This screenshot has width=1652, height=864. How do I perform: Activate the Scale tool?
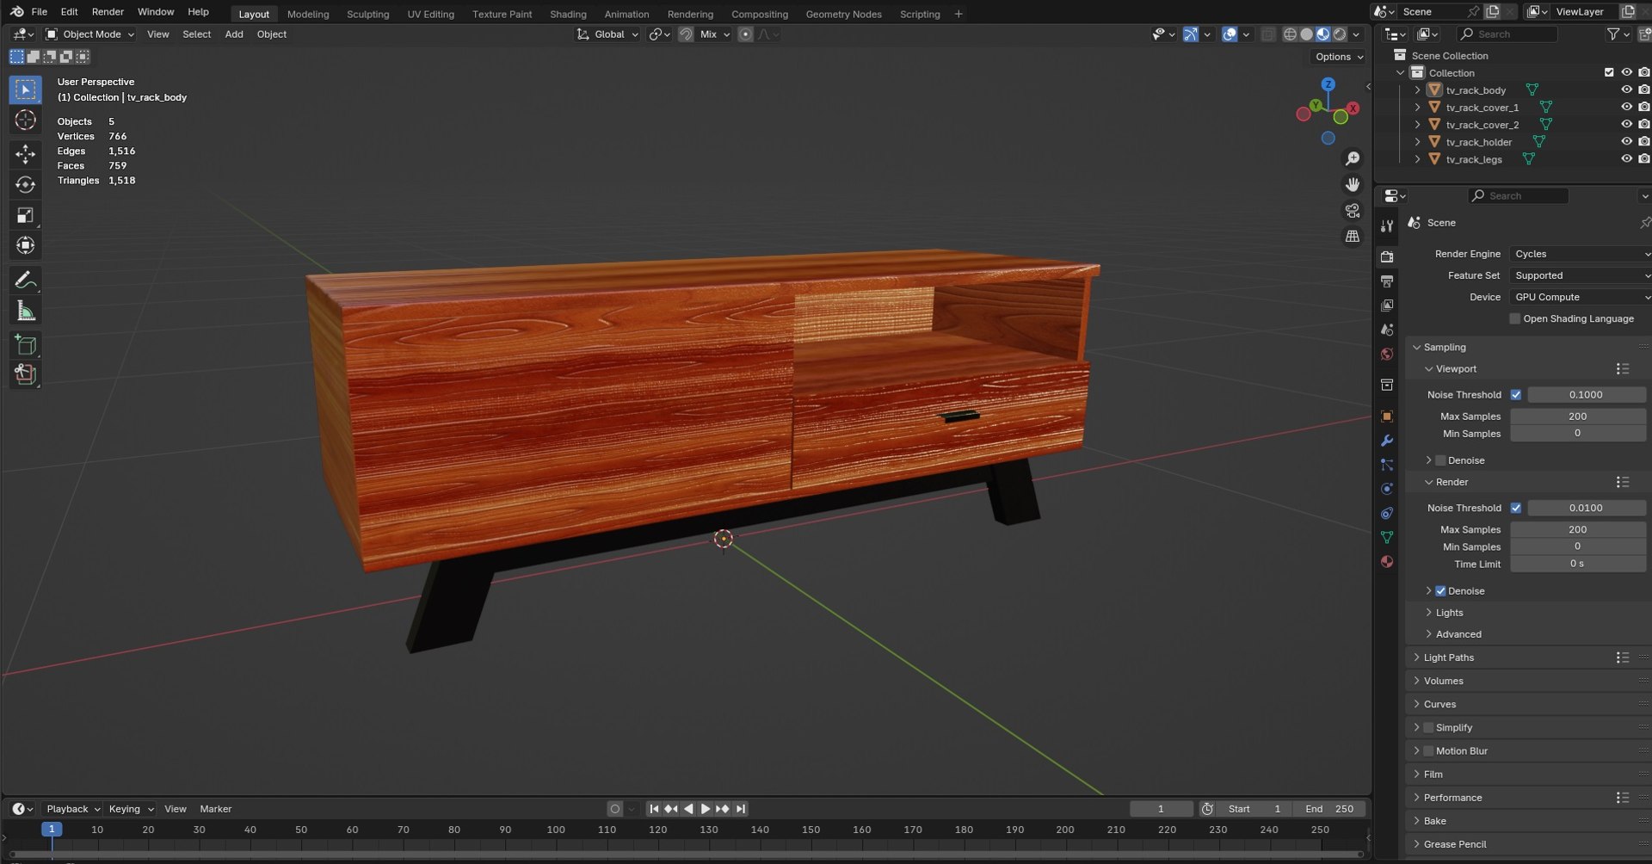coord(25,215)
